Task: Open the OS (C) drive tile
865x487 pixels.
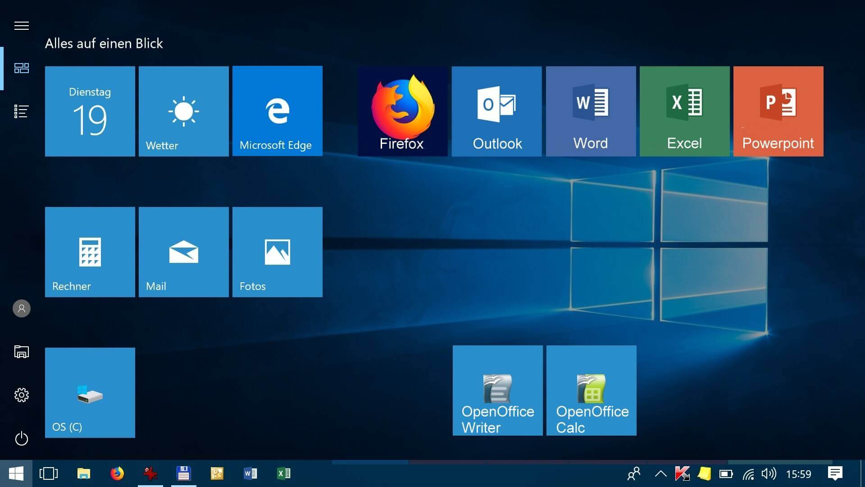Action: click(90, 393)
